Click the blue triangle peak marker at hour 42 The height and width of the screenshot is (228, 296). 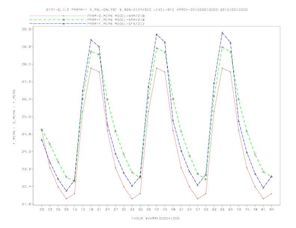(x=157, y=35)
